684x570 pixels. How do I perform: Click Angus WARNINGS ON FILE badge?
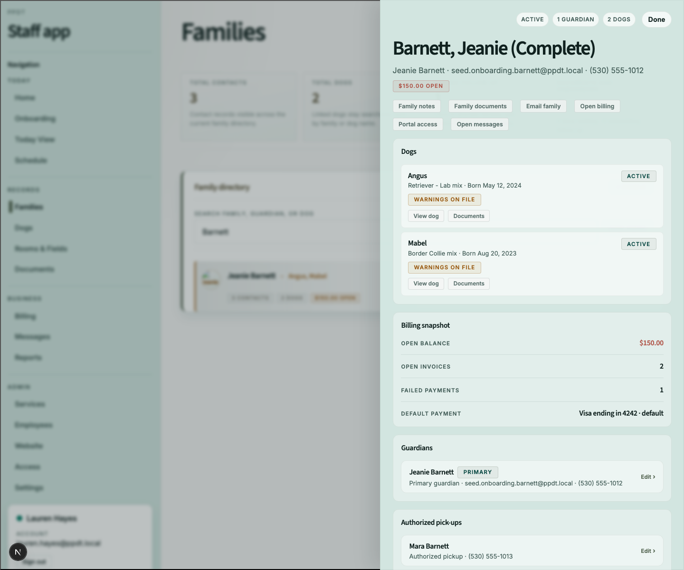tap(445, 199)
